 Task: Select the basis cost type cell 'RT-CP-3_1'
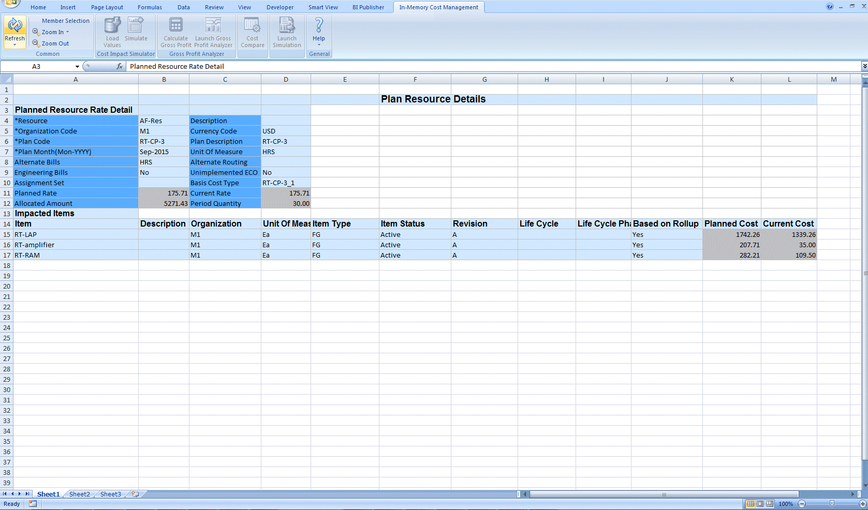[x=286, y=183]
